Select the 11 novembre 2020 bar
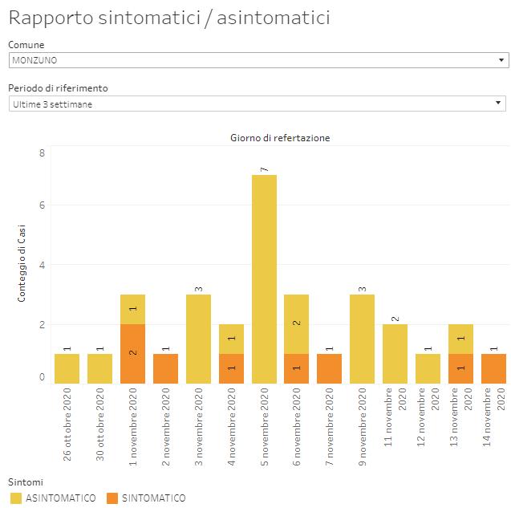The height and width of the screenshot is (508, 511). (x=395, y=353)
